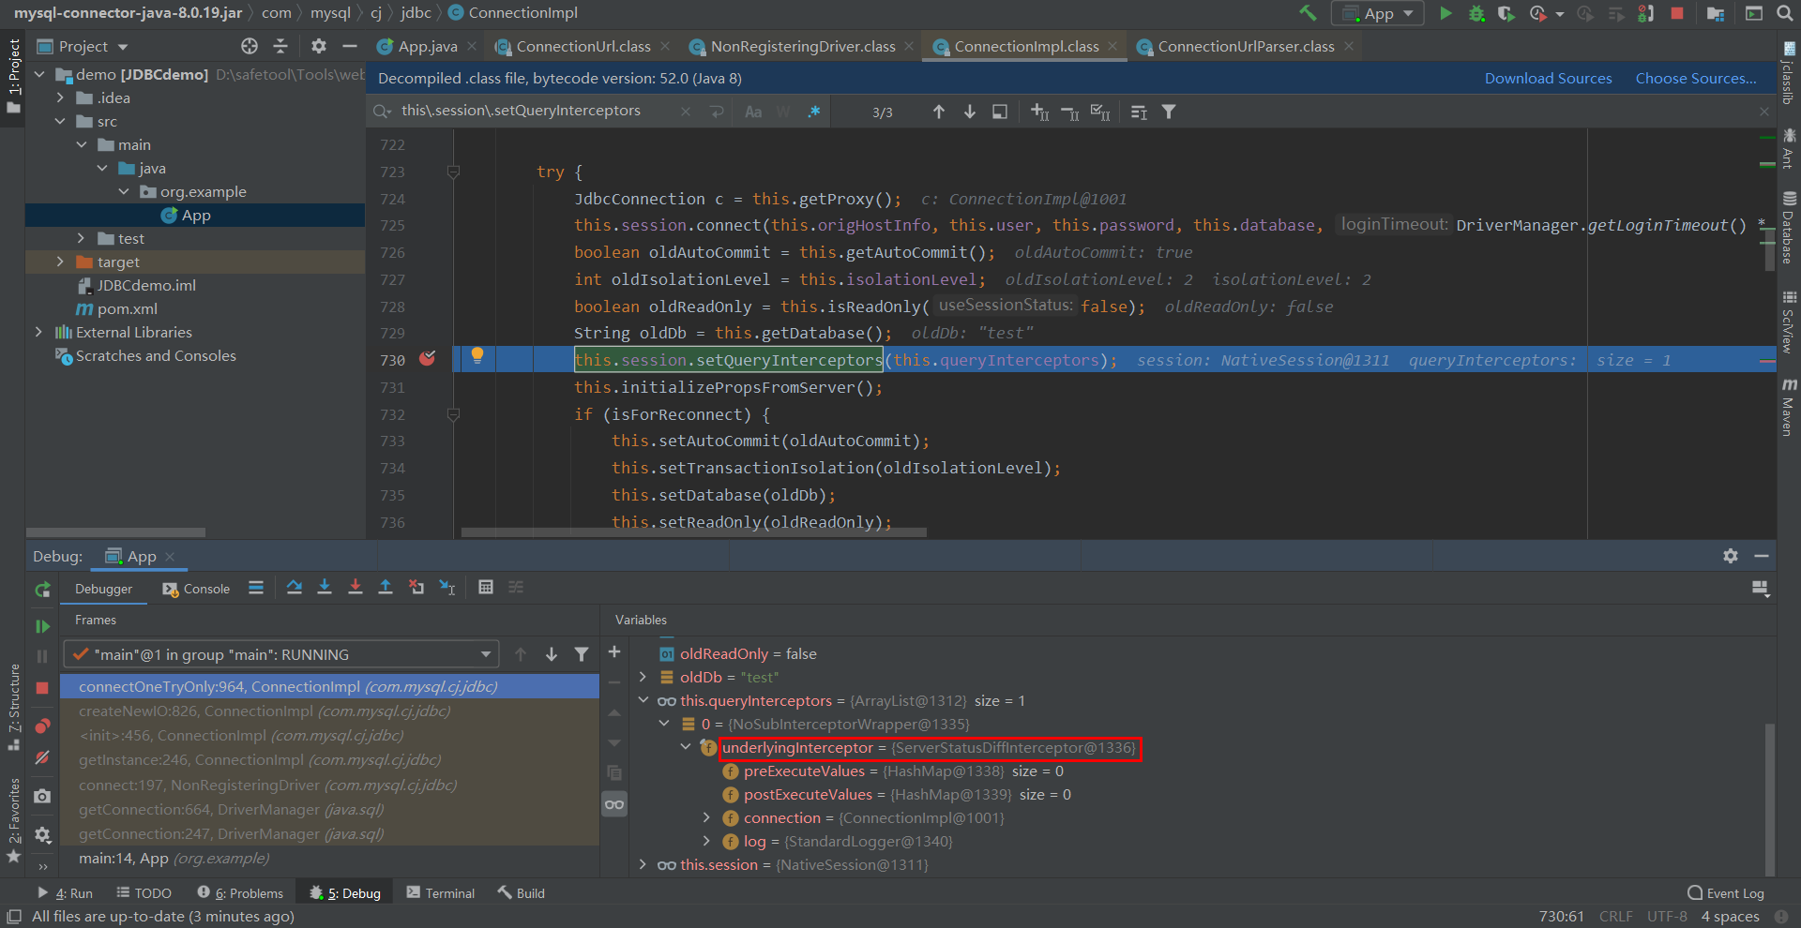The width and height of the screenshot is (1801, 928).
Task: Switch to the ConnectionUrlParser.class tab
Action: (1245, 46)
